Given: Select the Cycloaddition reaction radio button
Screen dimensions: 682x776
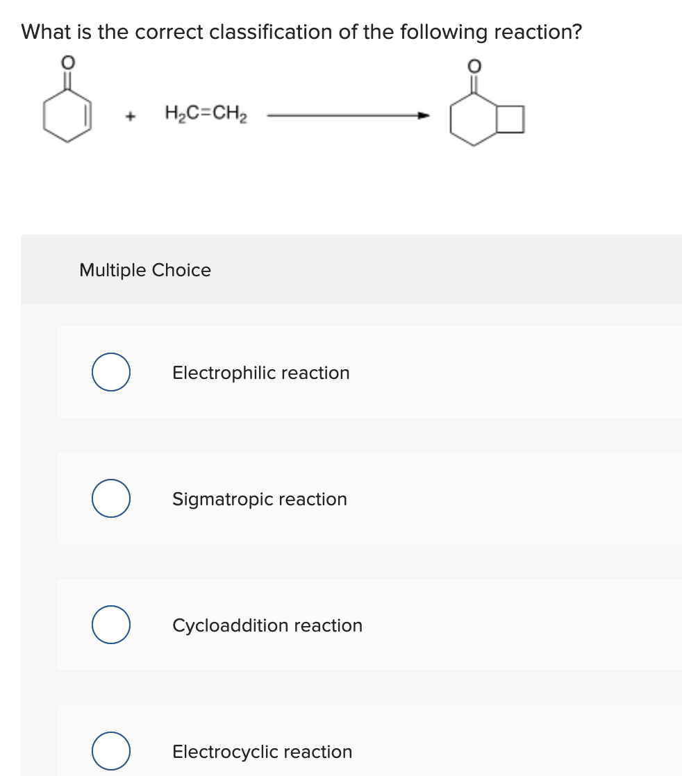Looking at the screenshot, I should tap(110, 625).
